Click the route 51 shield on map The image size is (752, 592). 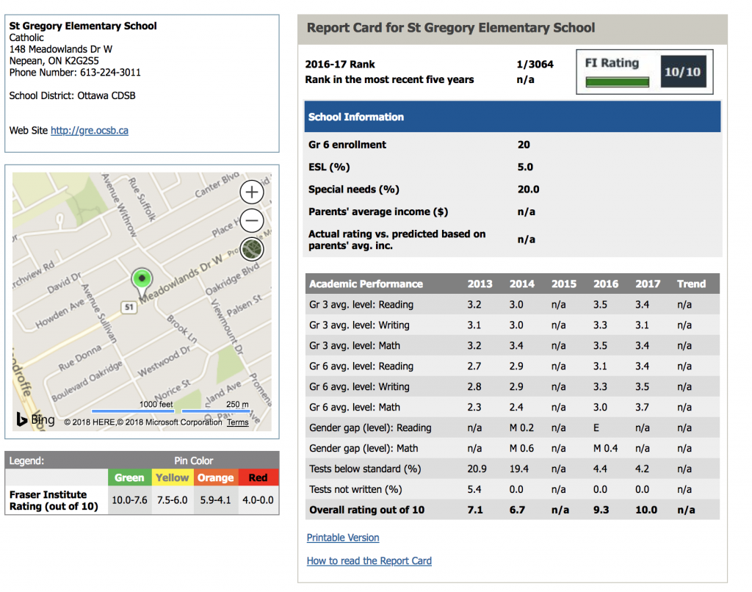[129, 307]
